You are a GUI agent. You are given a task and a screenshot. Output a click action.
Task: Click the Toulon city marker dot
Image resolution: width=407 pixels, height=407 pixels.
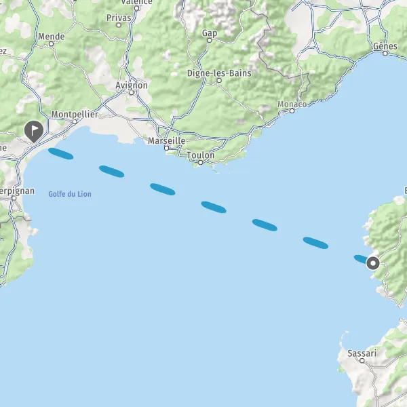(200, 163)
